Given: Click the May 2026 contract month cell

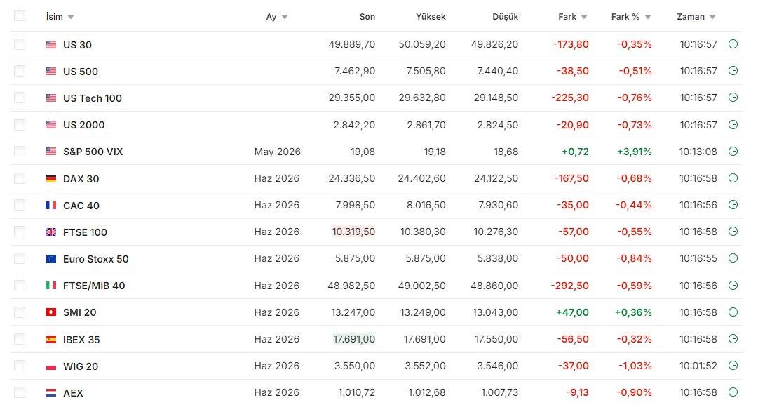Looking at the screenshot, I should click(278, 152).
